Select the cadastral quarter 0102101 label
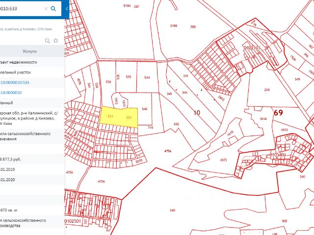 pos(251,47)
